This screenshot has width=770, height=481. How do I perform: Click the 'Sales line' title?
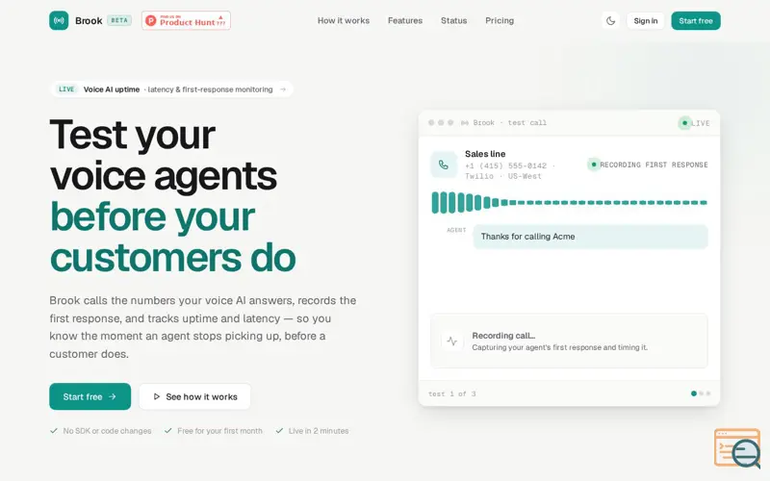485,154
